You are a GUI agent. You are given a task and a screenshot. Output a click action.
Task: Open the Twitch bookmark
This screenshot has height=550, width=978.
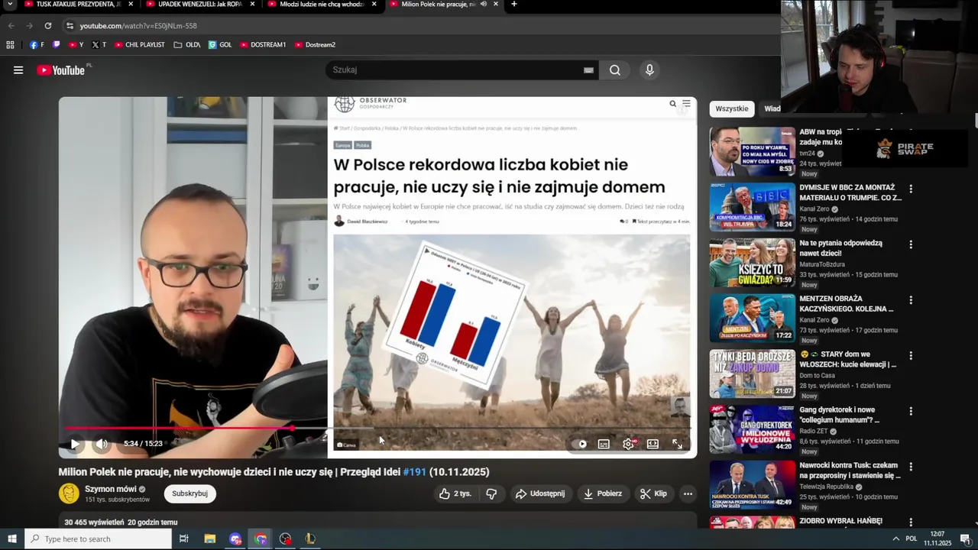pyautogui.click(x=56, y=44)
